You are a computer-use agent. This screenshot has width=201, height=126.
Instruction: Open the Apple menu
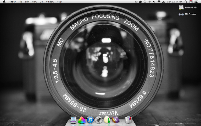(x=4, y=2)
